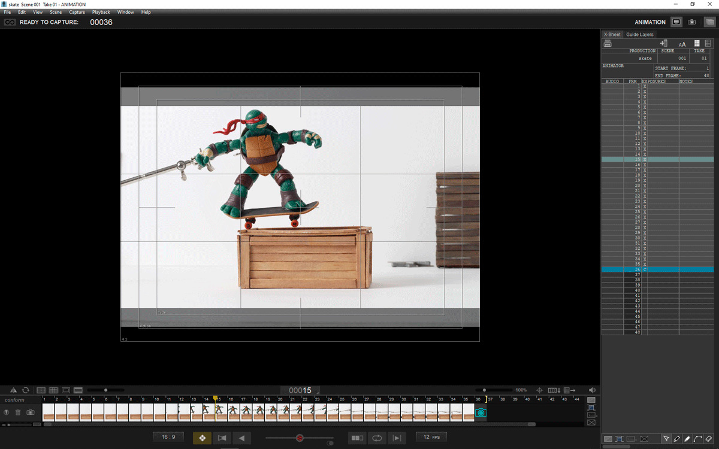Switch to the Guide Layers tab
The width and height of the screenshot is (719, 449).
point(640,35)
